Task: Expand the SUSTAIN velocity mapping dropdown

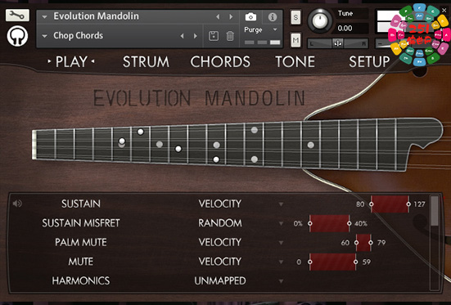Action: pyautogui.click(x=281, y=204)
